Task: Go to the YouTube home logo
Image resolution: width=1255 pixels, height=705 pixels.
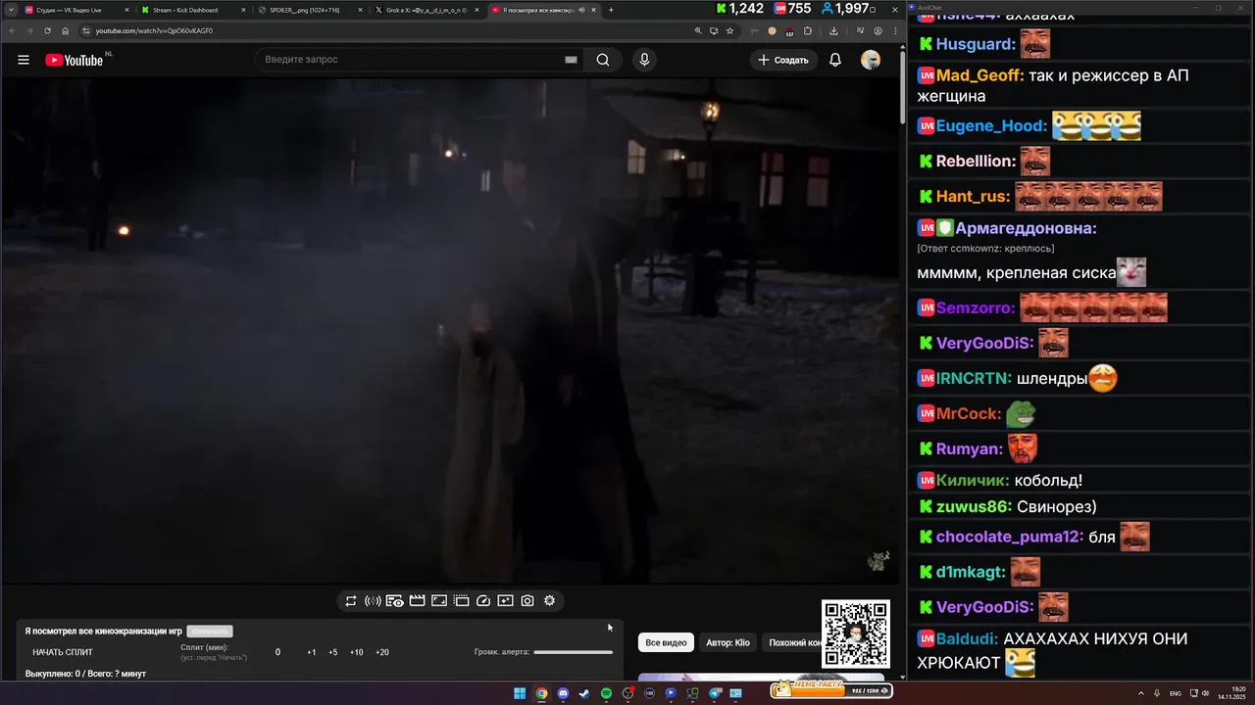Action: point(74,60)
